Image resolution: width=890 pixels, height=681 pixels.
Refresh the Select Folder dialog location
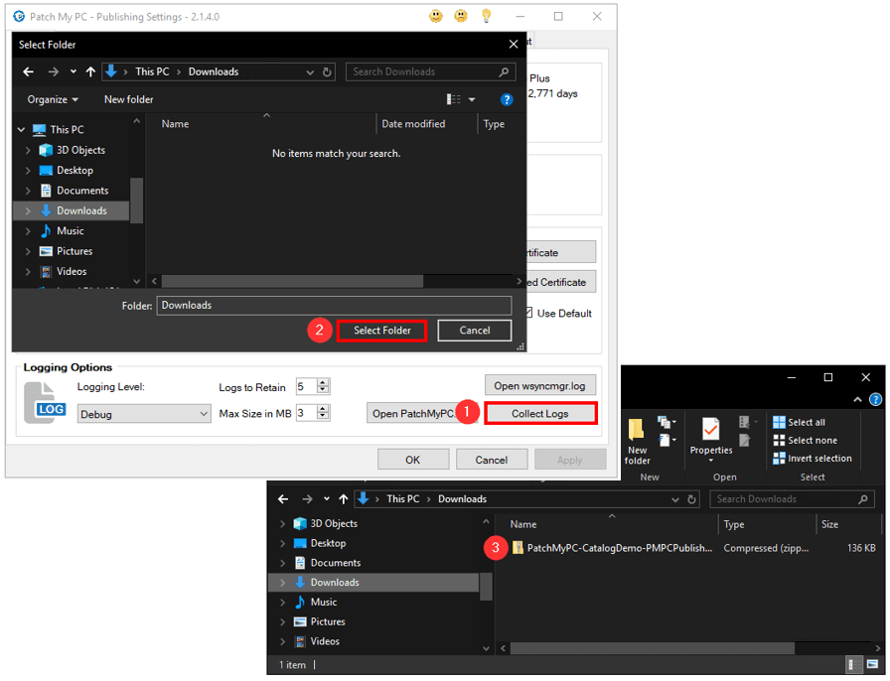pos(327,72)
